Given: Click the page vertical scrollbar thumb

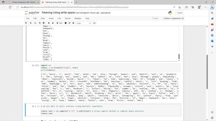Looking at the screenshot, I should coord(207,72).
